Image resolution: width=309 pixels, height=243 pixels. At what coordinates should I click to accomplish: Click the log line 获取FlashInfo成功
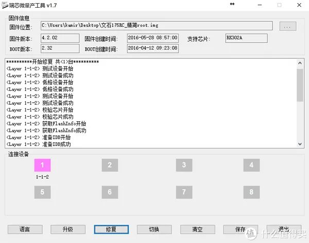click(46, 131)
